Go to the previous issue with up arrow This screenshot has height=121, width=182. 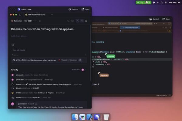pos(77,21)
